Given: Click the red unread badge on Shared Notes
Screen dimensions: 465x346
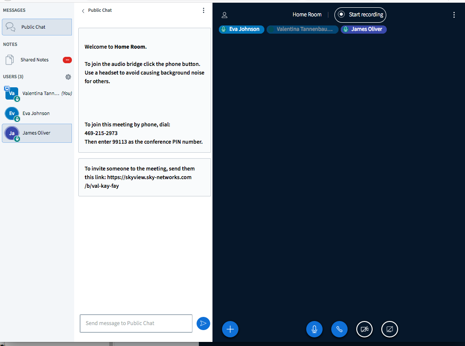Looking at the screenshot, I should pyautogui.click(x=67, y=60).
